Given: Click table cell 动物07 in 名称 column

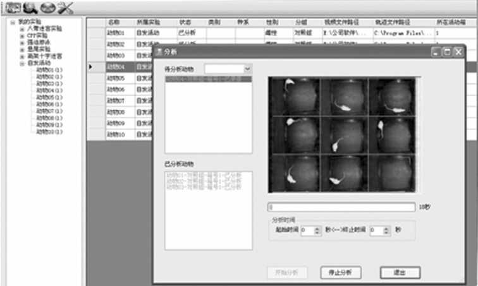Looking at the screenshot, I should [120, 101].
